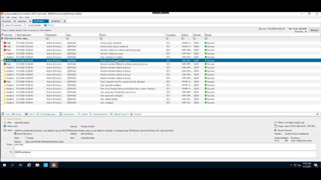Select the 'Group policy unlinked' event row

(x=160, y=43)
